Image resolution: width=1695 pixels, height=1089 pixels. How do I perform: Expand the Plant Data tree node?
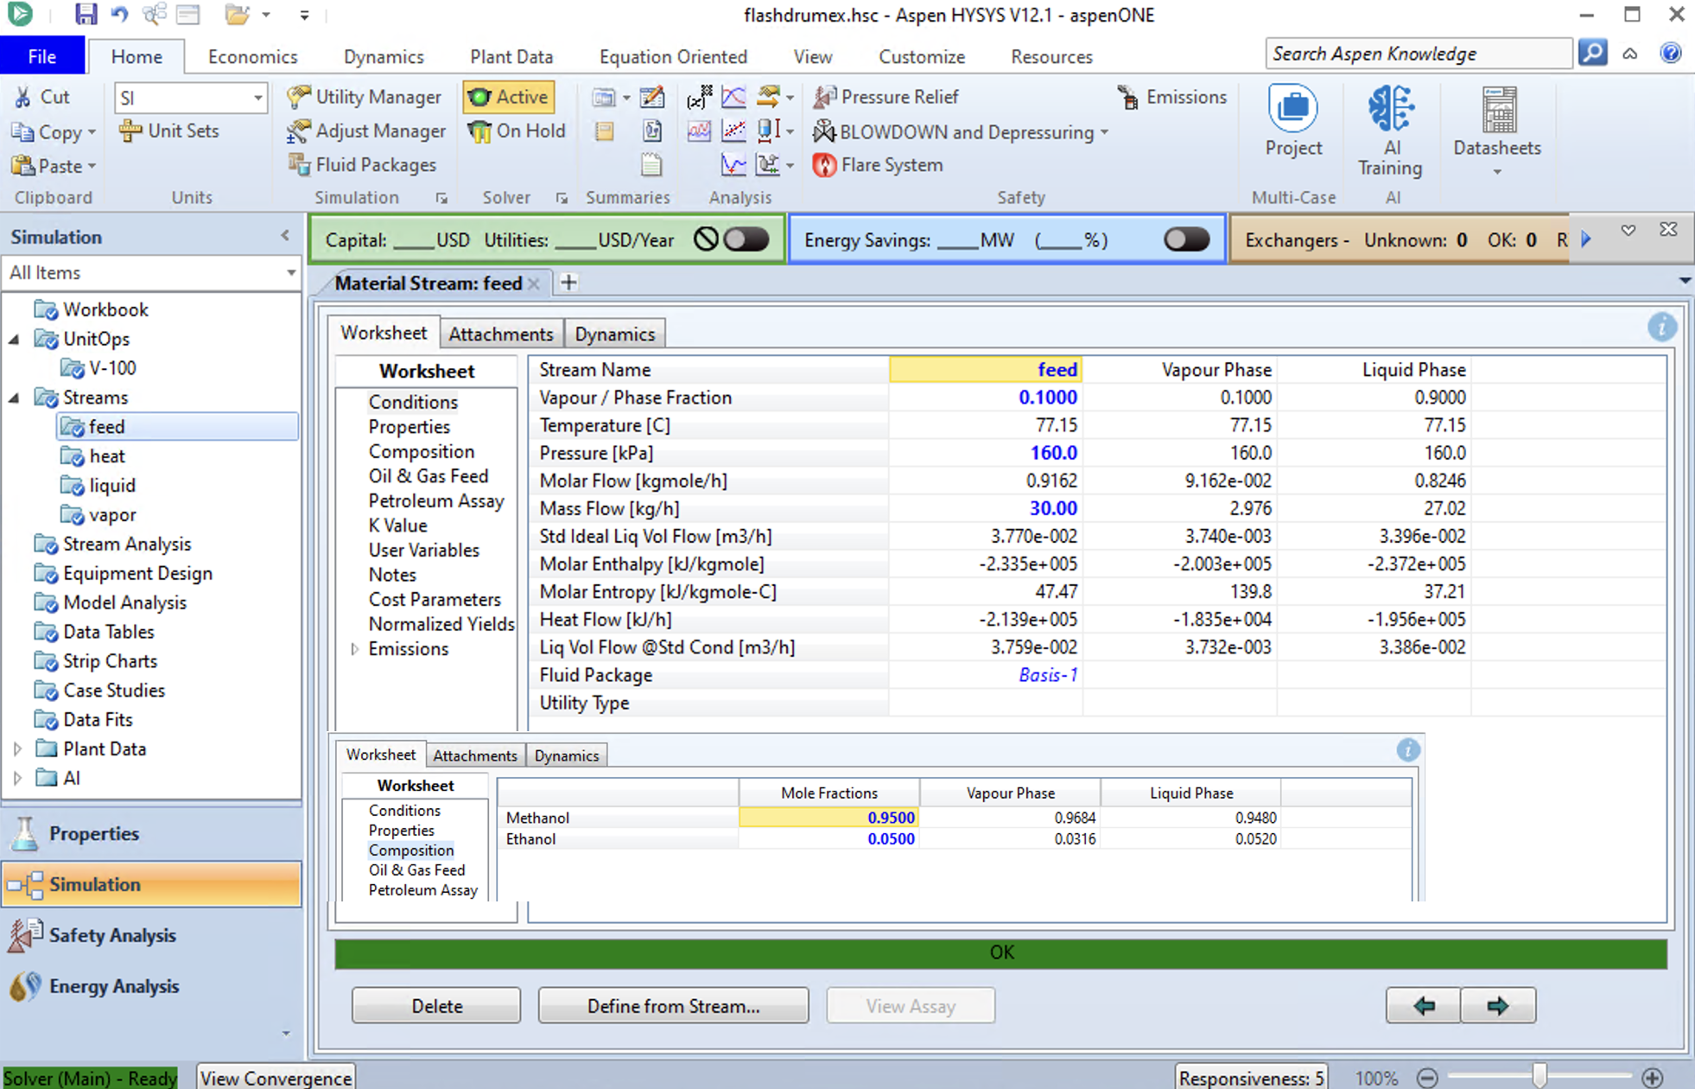pos(18,749)
